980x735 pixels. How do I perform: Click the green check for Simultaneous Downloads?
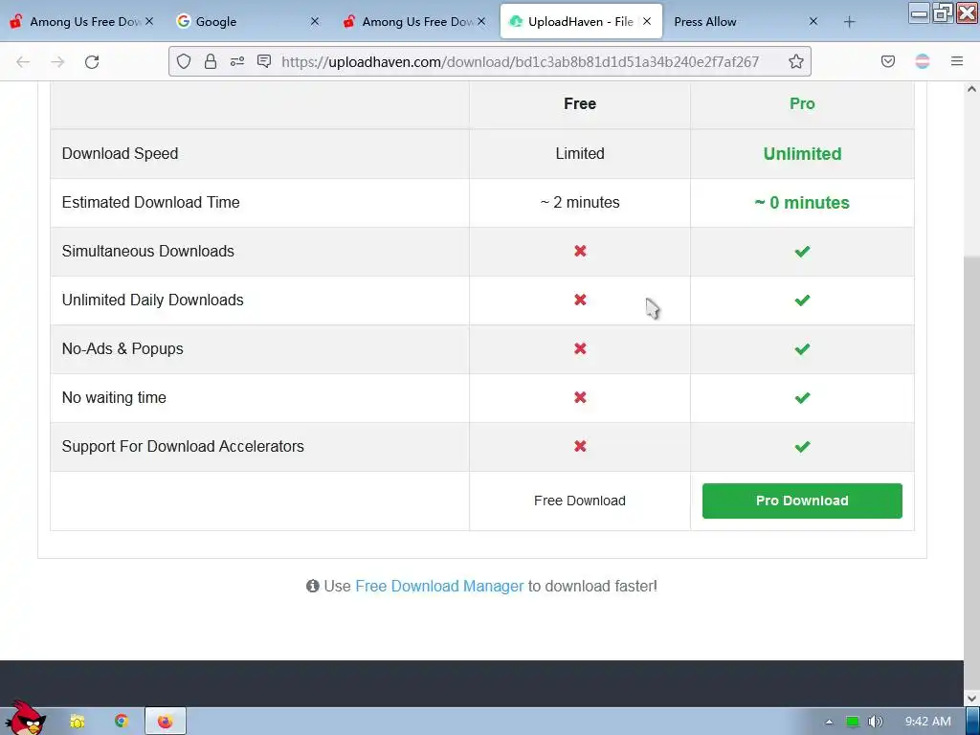pos(802,252)
